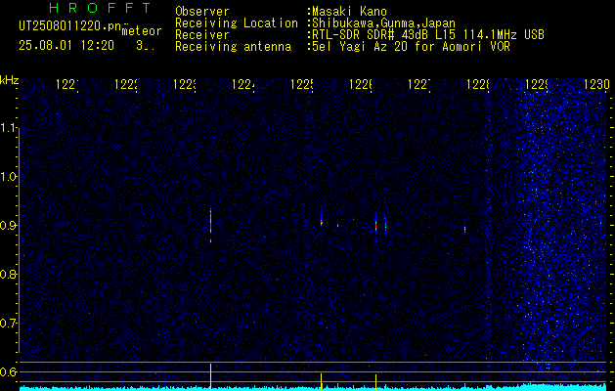This screenshot has width=615, height=391.
Task: Click the 0.6 frequency axis label
Action: coord(9,371)
